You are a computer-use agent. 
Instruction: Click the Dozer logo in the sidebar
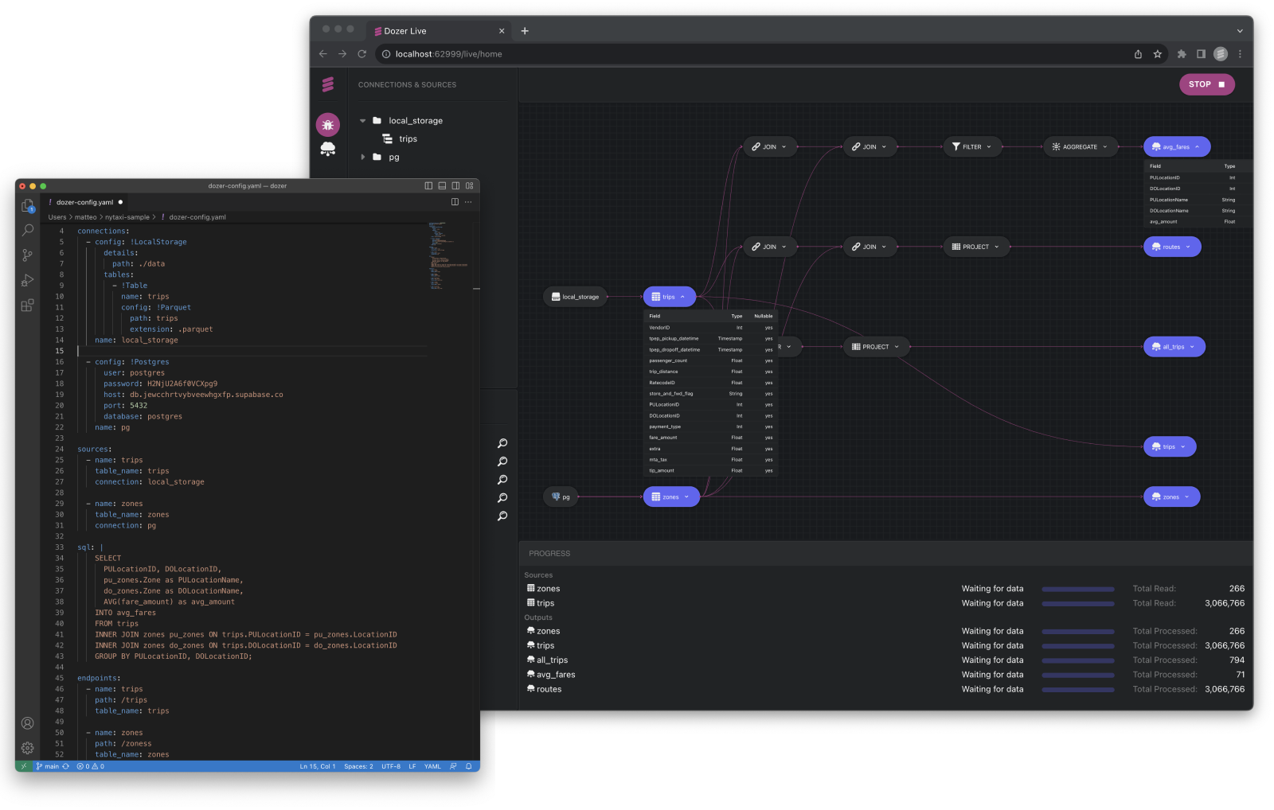click(x=327, y=84)
